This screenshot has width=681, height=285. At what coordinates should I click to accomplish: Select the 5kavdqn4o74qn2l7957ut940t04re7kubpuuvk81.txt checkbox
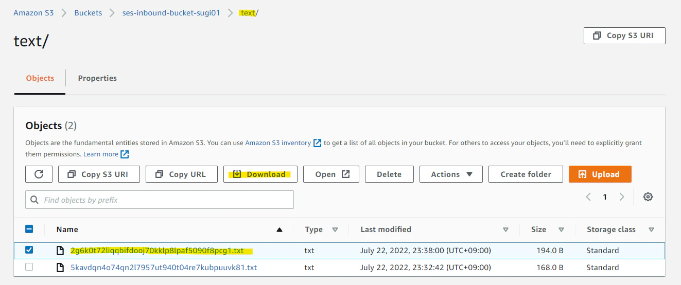[x=29, y=267]
